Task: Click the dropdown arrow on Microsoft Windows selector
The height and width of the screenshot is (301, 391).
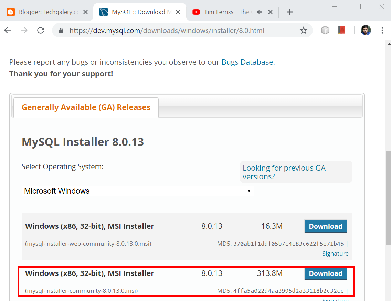Action: point(249,191)
